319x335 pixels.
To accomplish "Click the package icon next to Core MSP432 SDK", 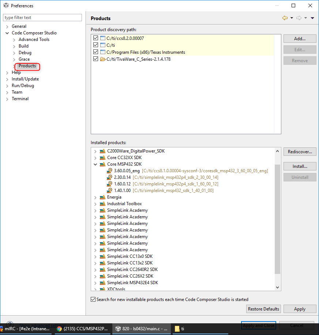I will pyautogui.click(x=102, y=164).
